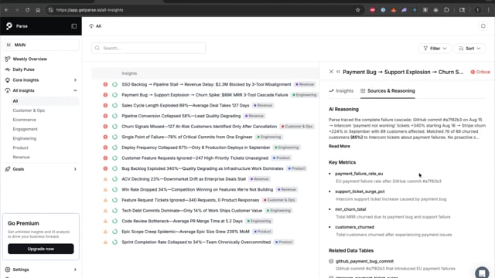The height and width of the screenshot is (278, 495).
Task: Open Sales Cycle Length Exploded insight
Action: tap(186, 105)
